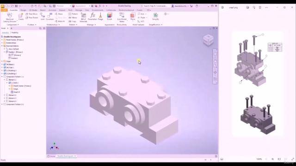Activate the Joint relationship tool
The image size is (296, 166).
pos(42,17)
